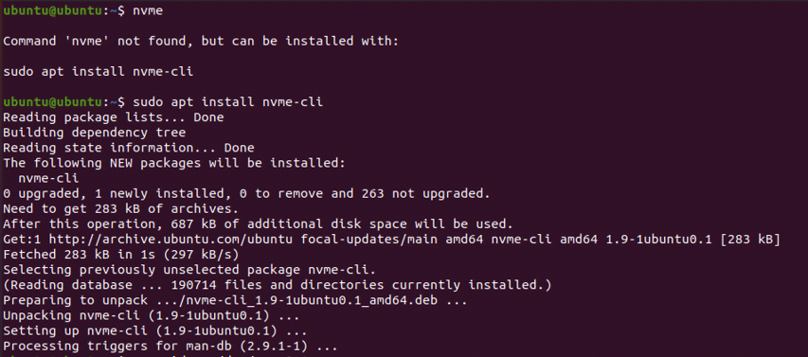Click the http://archive.ubuntu.com/ubuntu URL
Screen dimensions: 808x357
pyautogui.click(x=171, y=240)
